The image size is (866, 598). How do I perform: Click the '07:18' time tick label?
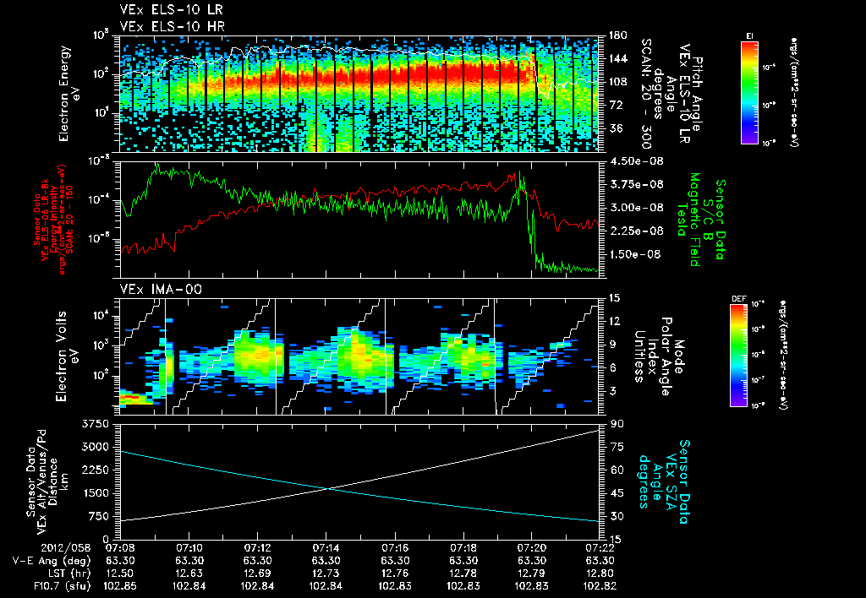(463, 548)
